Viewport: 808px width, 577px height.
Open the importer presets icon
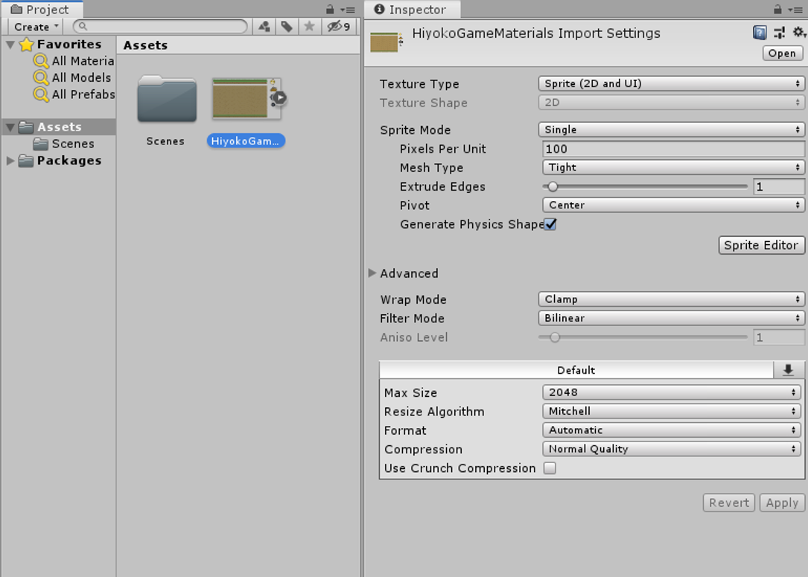pyautogui.click(x=779, y=32)
